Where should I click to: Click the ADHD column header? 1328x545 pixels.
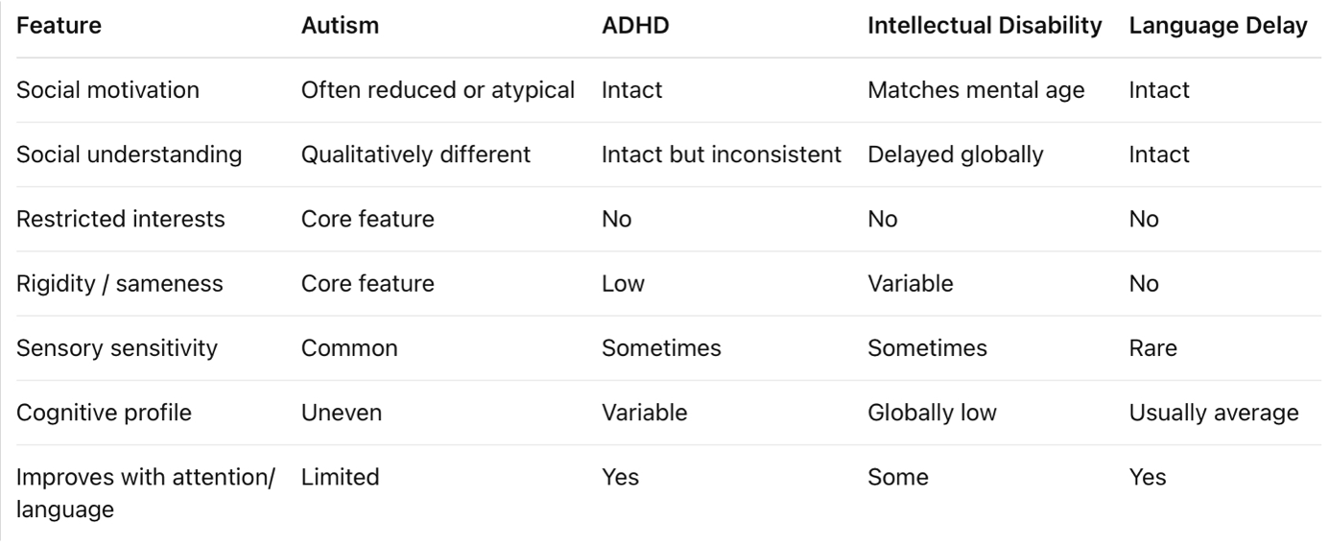635,26
